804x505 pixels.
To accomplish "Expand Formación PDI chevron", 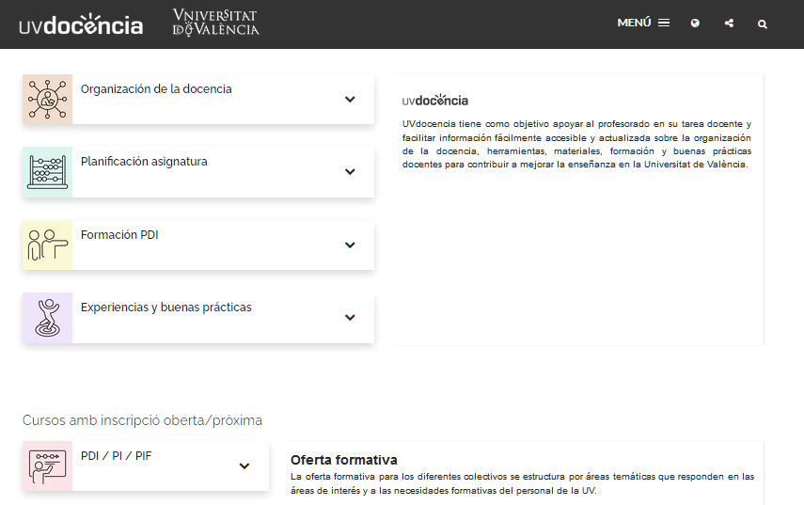I will pos(350,245).
